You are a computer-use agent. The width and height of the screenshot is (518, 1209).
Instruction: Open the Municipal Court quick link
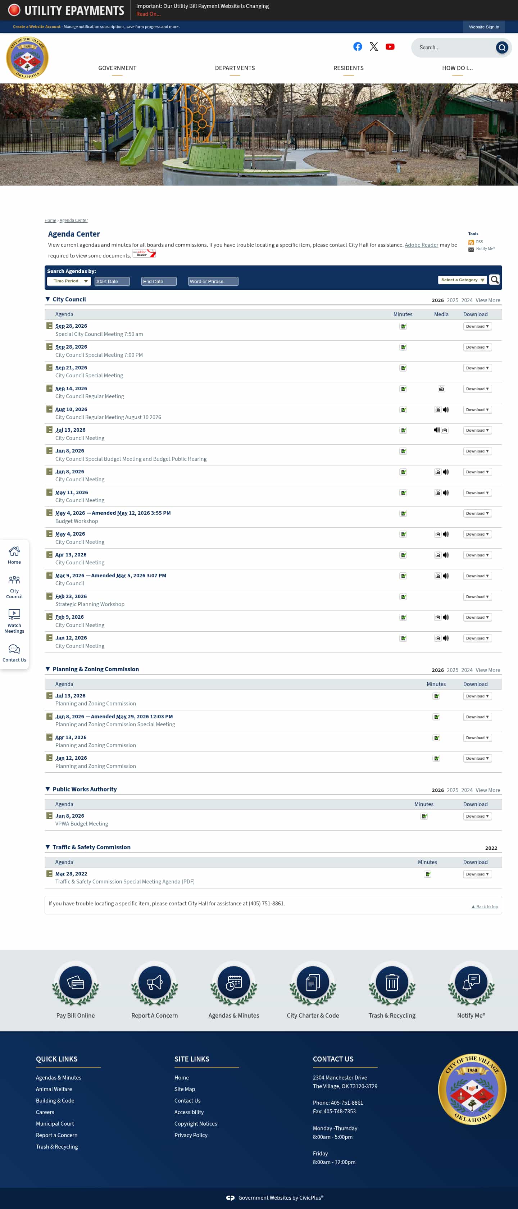[55, 1124]
